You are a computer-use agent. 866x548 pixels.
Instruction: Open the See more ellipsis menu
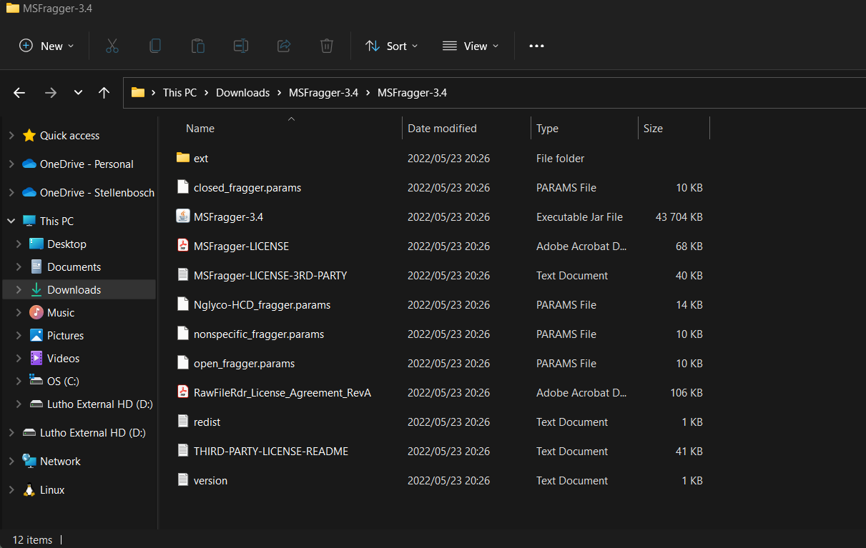tap(536, 46)
